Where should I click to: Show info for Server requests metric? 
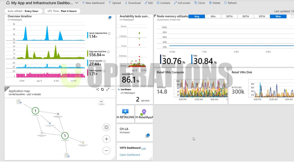tap(105, 61)
